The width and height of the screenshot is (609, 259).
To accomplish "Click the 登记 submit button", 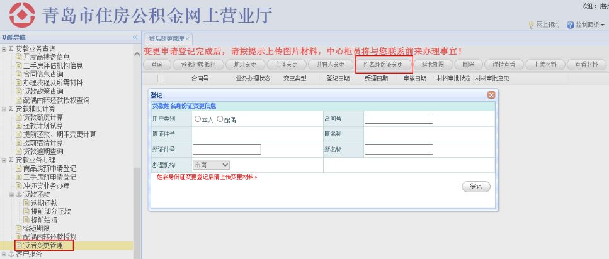I will click(x=476, y=187).
